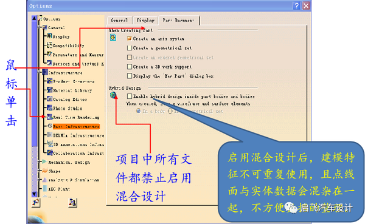Screen dimensions: 365x224
Task: Expand the Shape tree node
Action: [x=40, y=171]
